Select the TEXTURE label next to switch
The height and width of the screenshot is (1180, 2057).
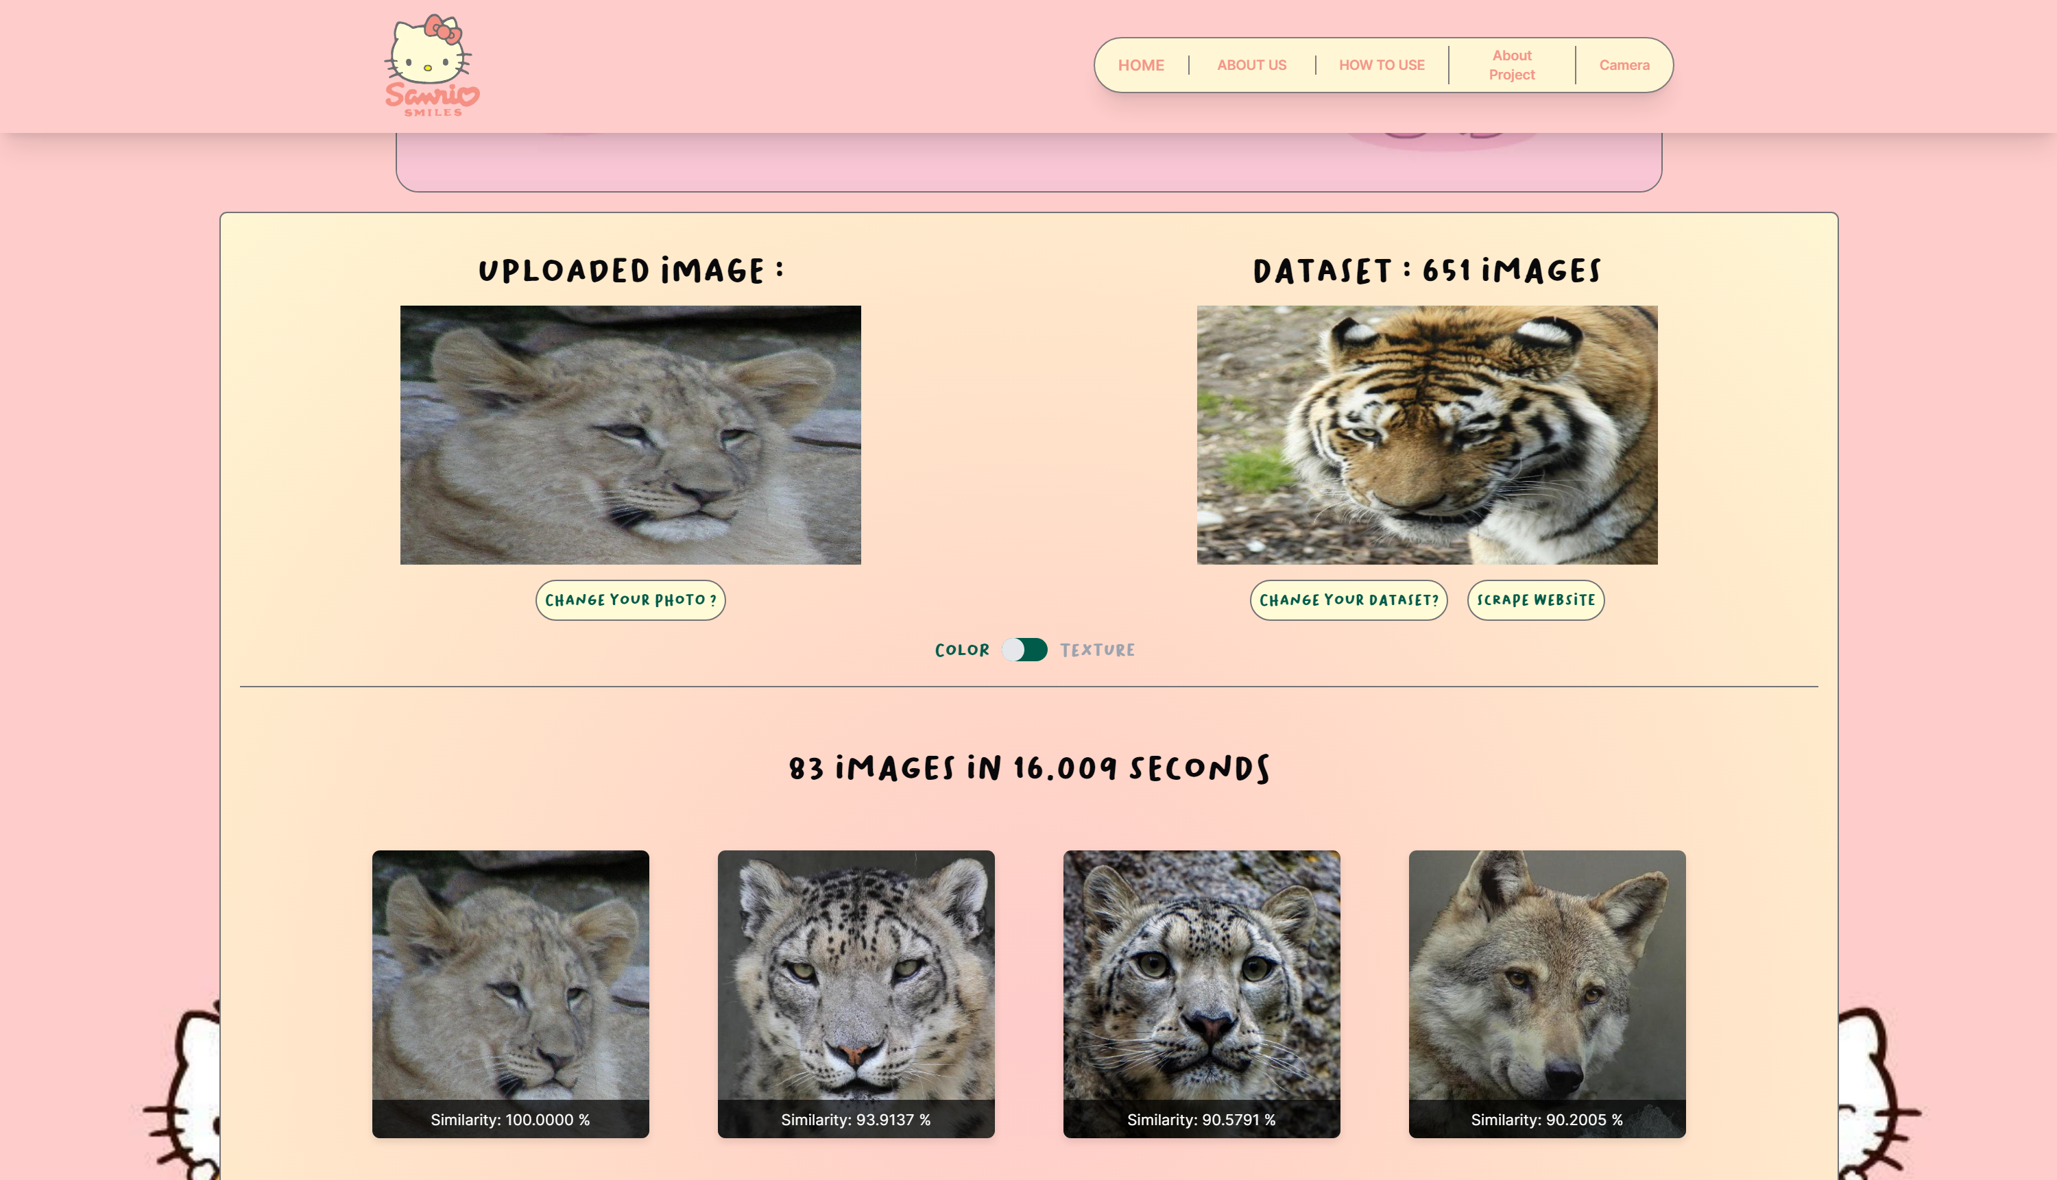[x=1097, y=650]
